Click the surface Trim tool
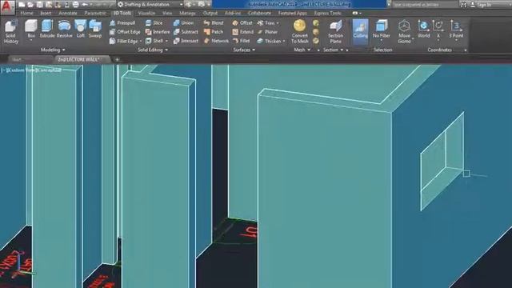Image resolution: width=512 pixels, height=288 pixels. [x=266, y=23]
